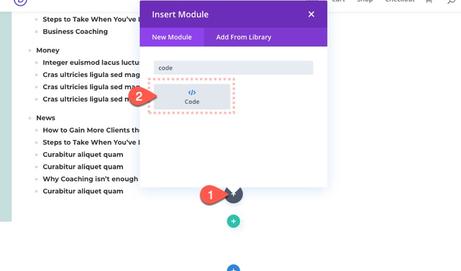Screen dimensions: 461x271
Task: Open the Business Coaching link
Action: tap(75, 31)
